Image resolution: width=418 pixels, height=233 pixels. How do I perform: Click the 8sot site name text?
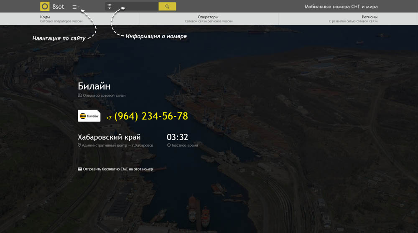click(x=58, y=7)
